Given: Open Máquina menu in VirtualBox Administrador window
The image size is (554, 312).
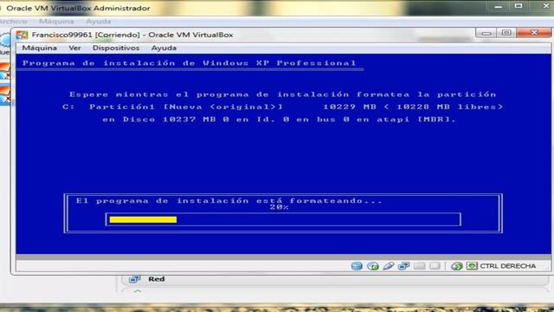Looking at the screenshot, I should [x=56, y=22].
